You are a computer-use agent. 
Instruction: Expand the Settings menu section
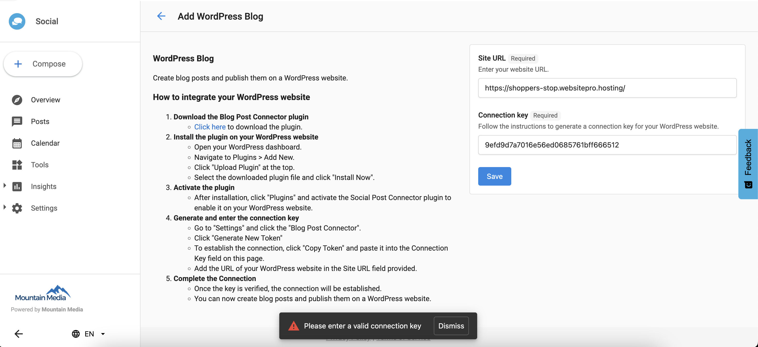(x=5, y=207)
